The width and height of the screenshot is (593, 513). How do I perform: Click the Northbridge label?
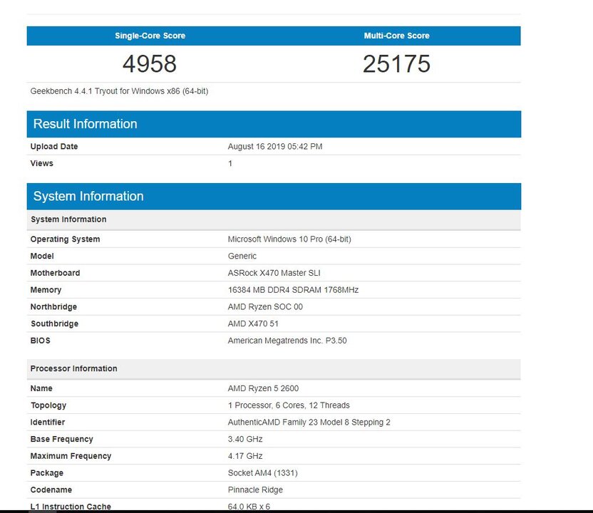53,306
